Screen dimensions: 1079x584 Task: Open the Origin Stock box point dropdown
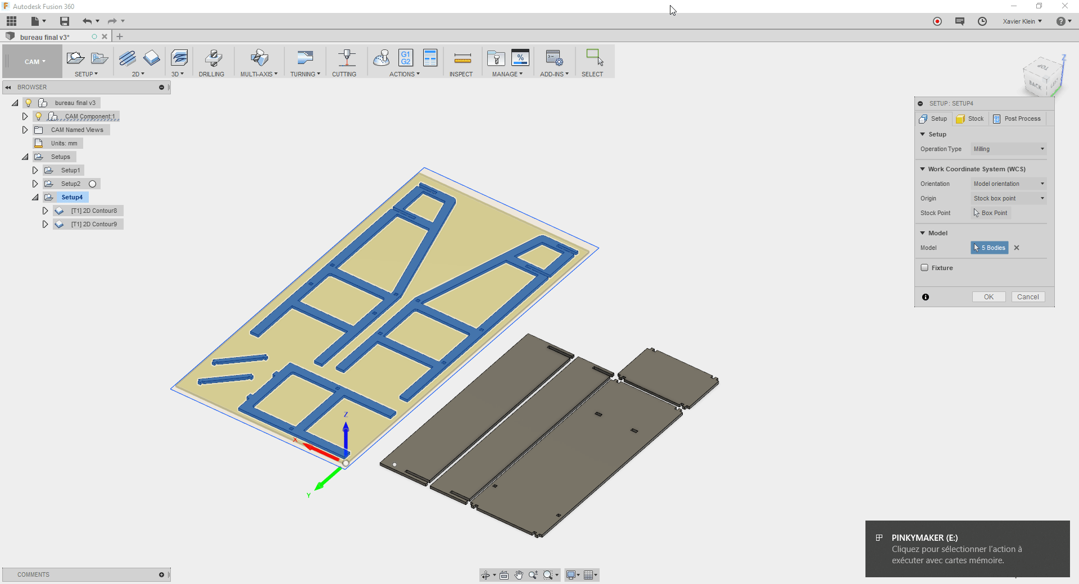pos(1009,198)
